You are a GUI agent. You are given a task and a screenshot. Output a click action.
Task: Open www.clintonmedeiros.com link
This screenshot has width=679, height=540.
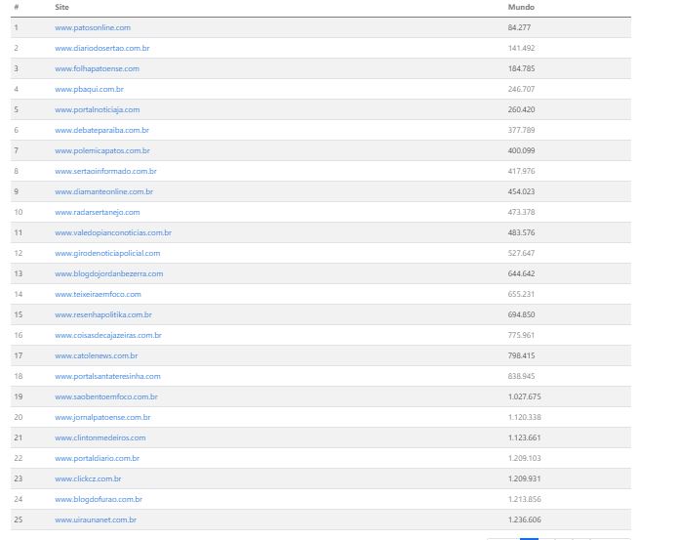coord(100,437)
